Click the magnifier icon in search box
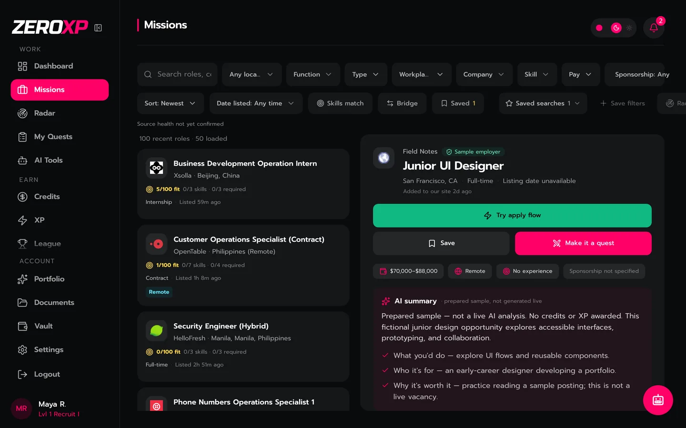Screen dimensions: 686x428 (x=148, y=74)
